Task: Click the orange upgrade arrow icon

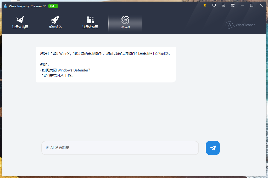Action: click(x=205, y=5)
